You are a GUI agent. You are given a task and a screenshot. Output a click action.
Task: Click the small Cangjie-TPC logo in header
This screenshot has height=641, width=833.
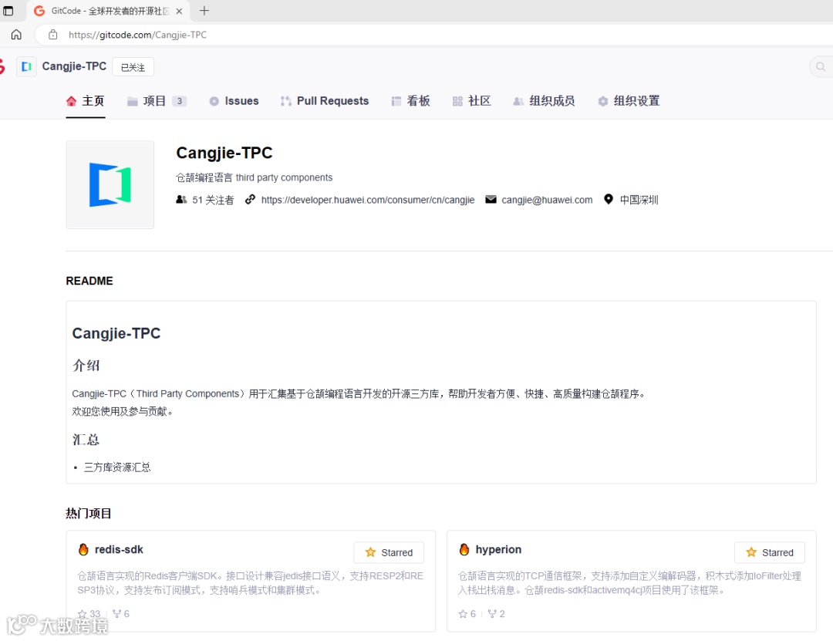(26, 66)
